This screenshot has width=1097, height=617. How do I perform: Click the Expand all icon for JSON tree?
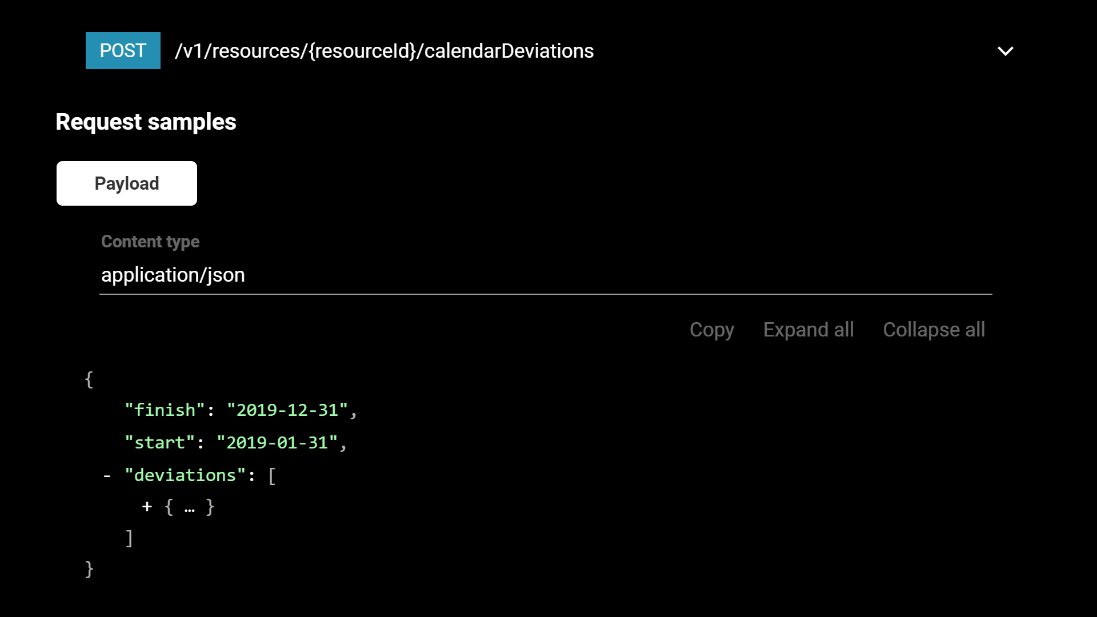coord(808,329)
